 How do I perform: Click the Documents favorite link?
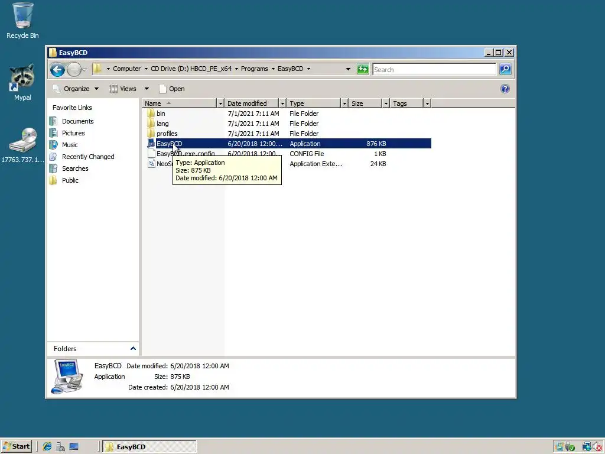pyautogui.click(x=77, y=121)
